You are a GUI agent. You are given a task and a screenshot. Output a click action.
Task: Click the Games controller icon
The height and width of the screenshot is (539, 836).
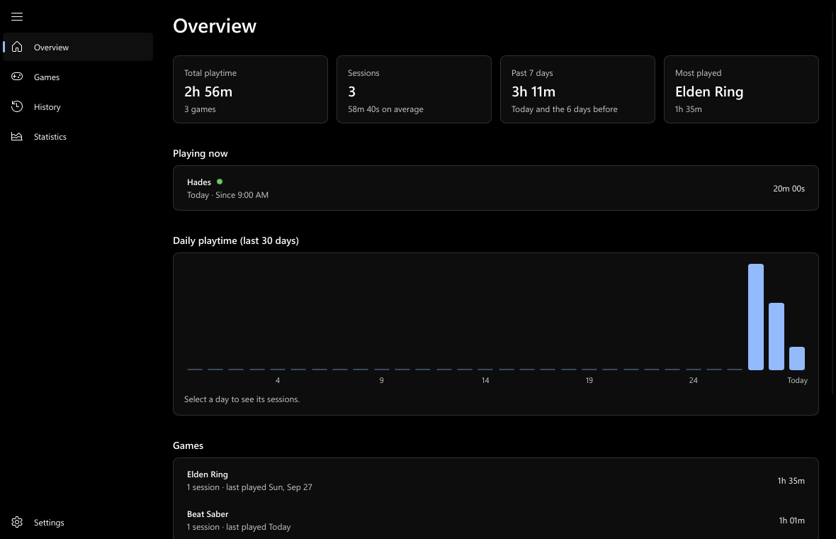point(17,77)
